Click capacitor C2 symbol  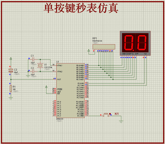click(33, 71)
